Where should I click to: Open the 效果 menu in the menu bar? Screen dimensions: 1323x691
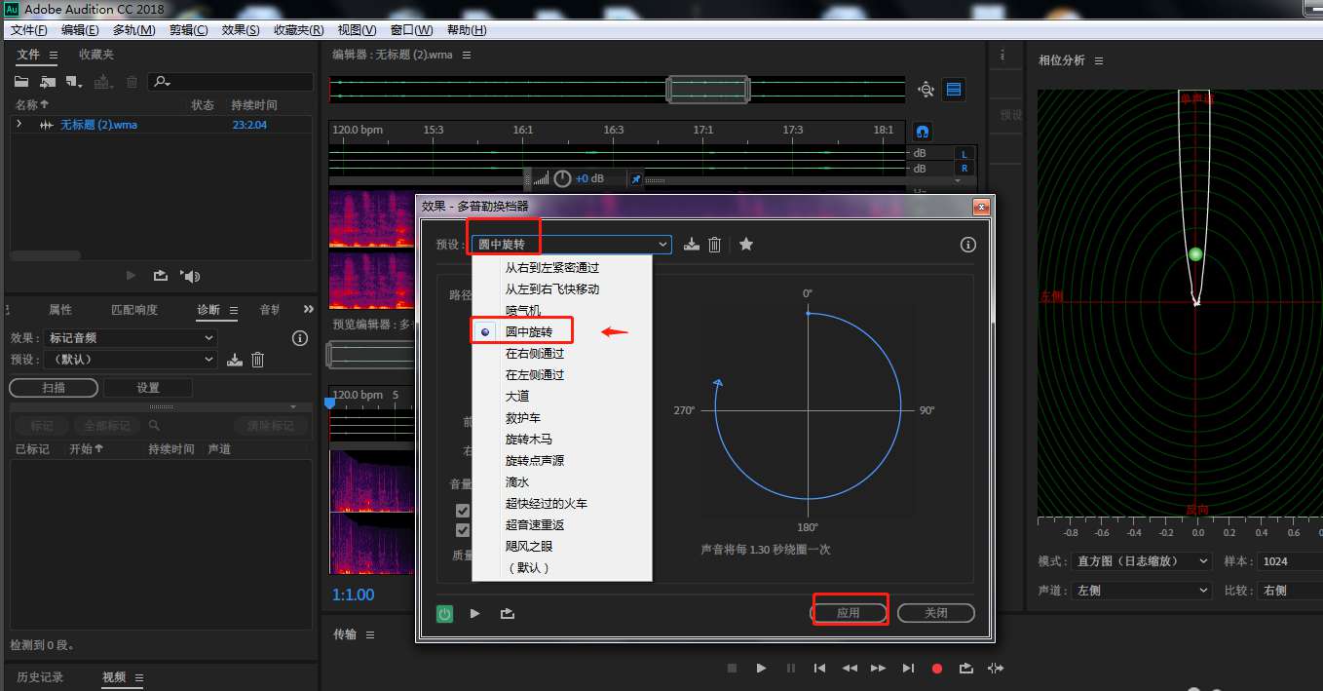[239, 30]
